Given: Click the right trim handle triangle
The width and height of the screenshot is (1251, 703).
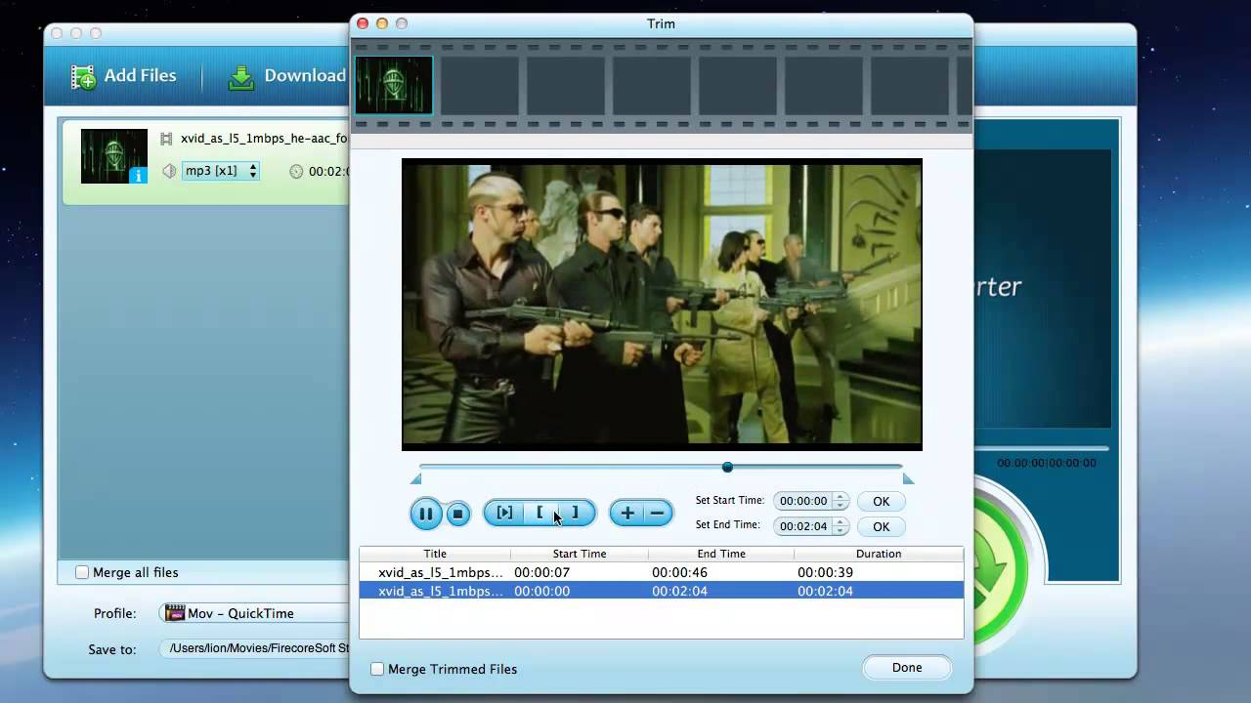Looking at the screenshot, I should click(908, 478).
